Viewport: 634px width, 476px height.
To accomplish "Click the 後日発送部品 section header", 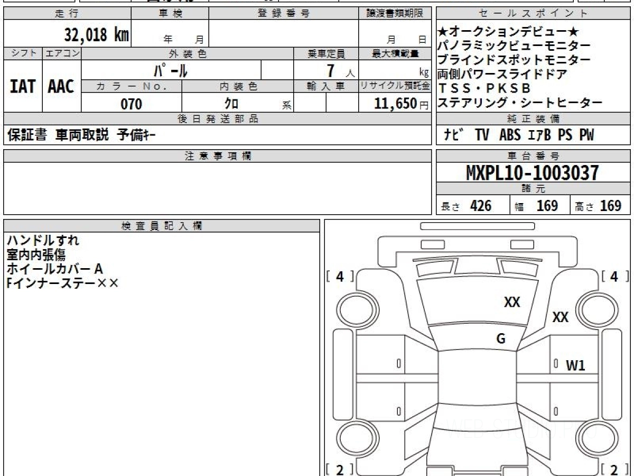I will coord(217,118).
